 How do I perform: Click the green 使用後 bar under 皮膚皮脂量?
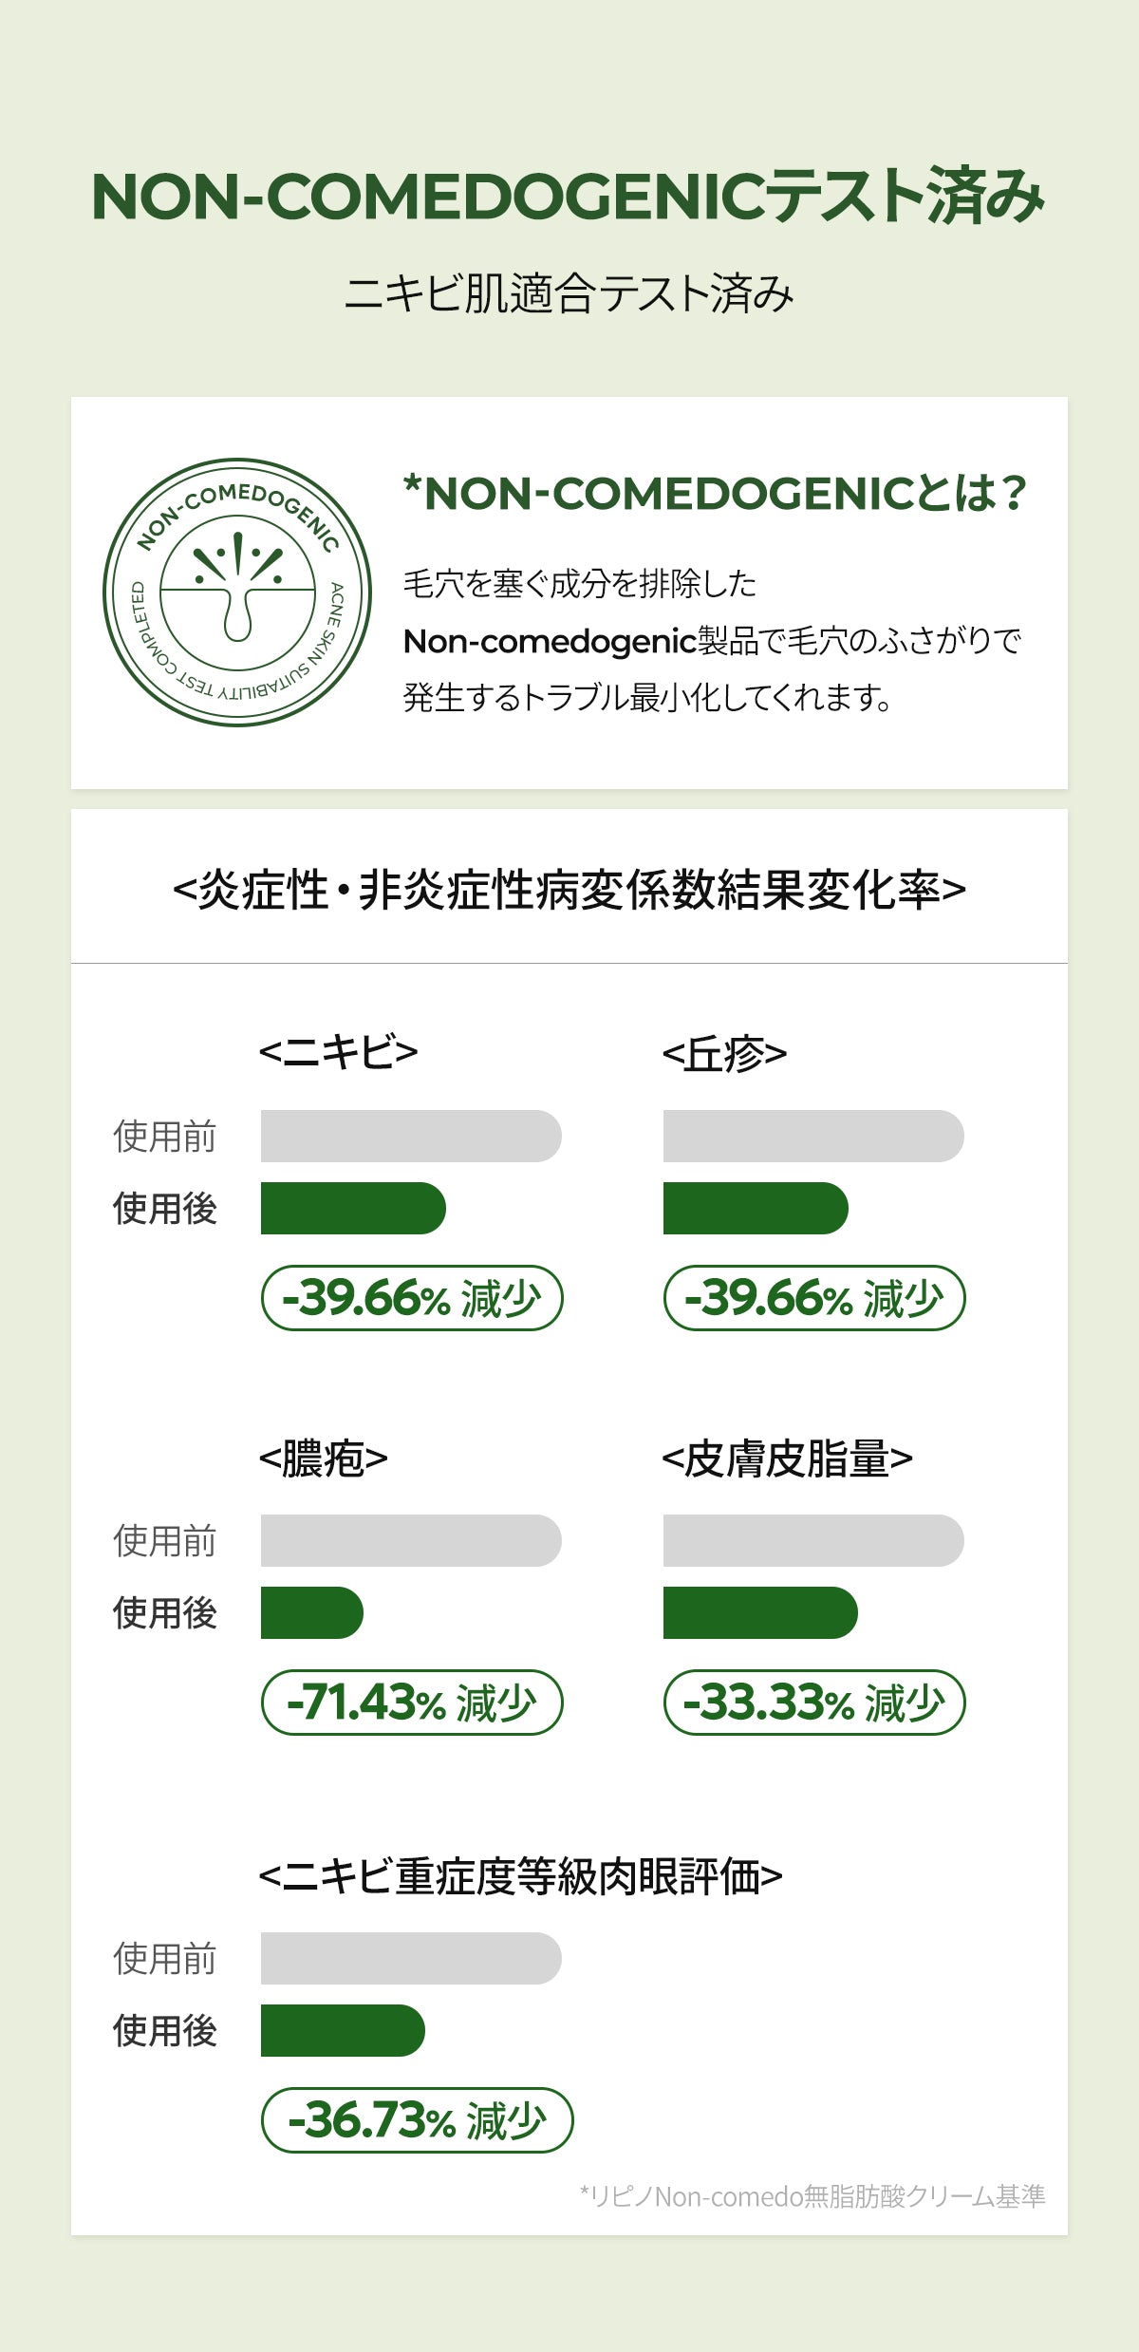pyautogui.click(x=759, y=1612)
